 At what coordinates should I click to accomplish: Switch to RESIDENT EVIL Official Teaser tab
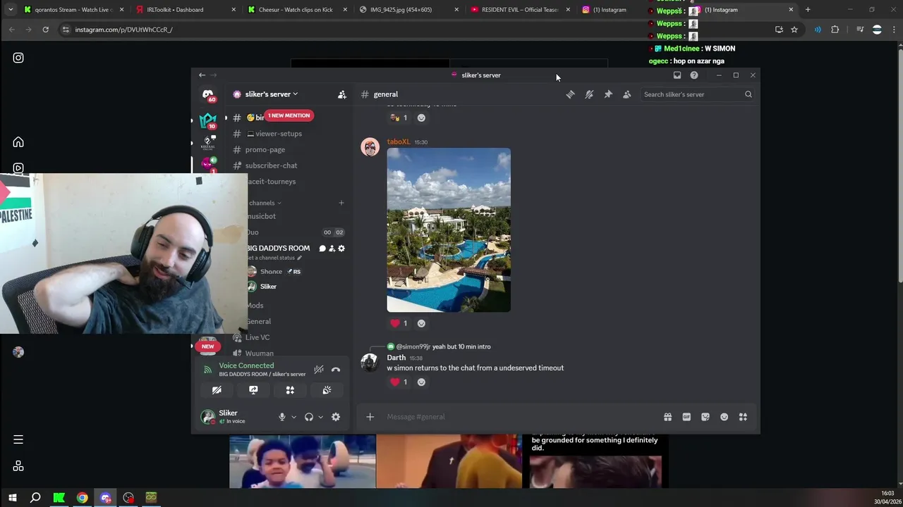click(x=520, y=10)
